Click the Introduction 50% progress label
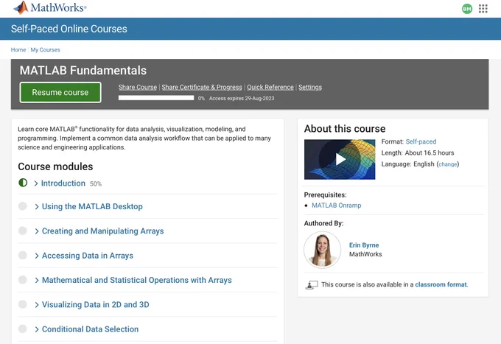 96,184
